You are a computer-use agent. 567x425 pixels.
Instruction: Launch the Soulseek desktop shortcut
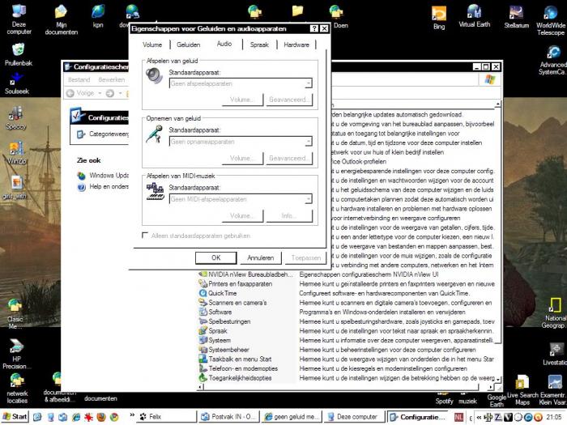(17, 83)
